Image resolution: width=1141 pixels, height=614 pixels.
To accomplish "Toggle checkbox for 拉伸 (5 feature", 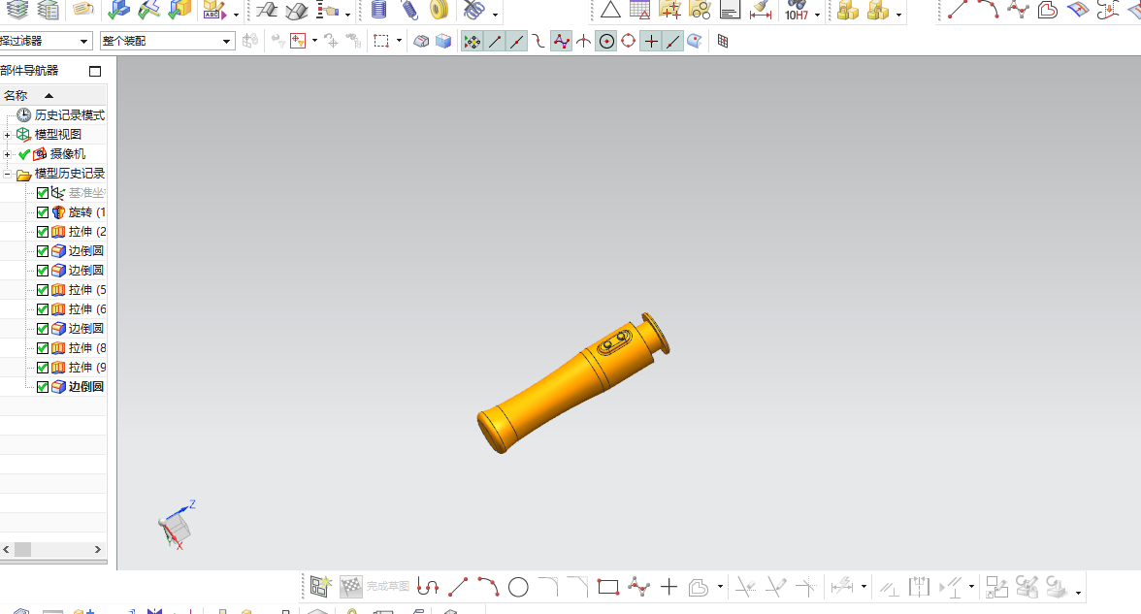I will coord(43,290).
